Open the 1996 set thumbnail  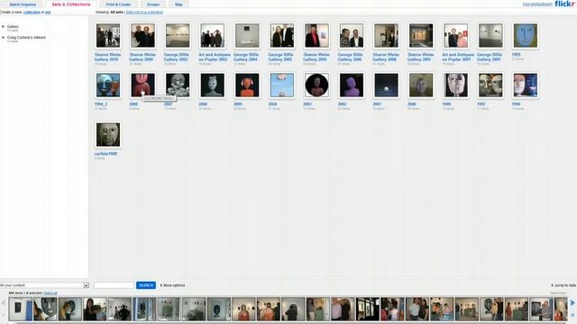[525, 85]
